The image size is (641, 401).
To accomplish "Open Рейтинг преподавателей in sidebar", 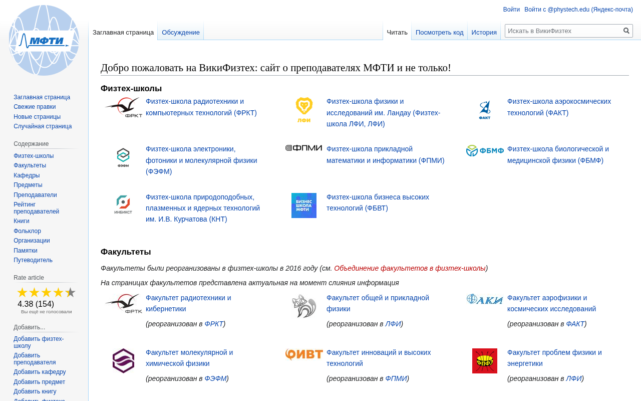I will coord(36,208).
